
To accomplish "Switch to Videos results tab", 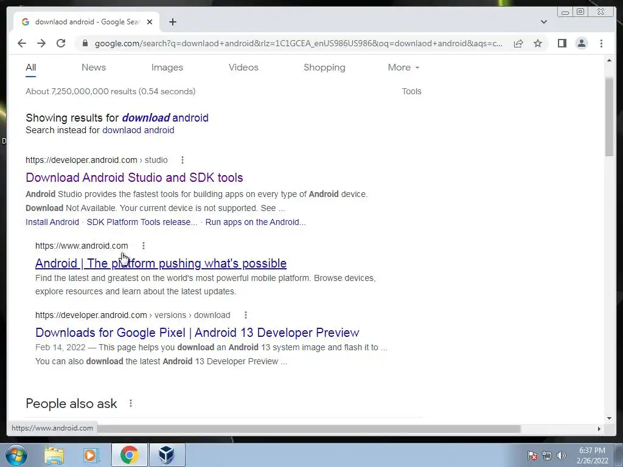I will coord(243,67).
